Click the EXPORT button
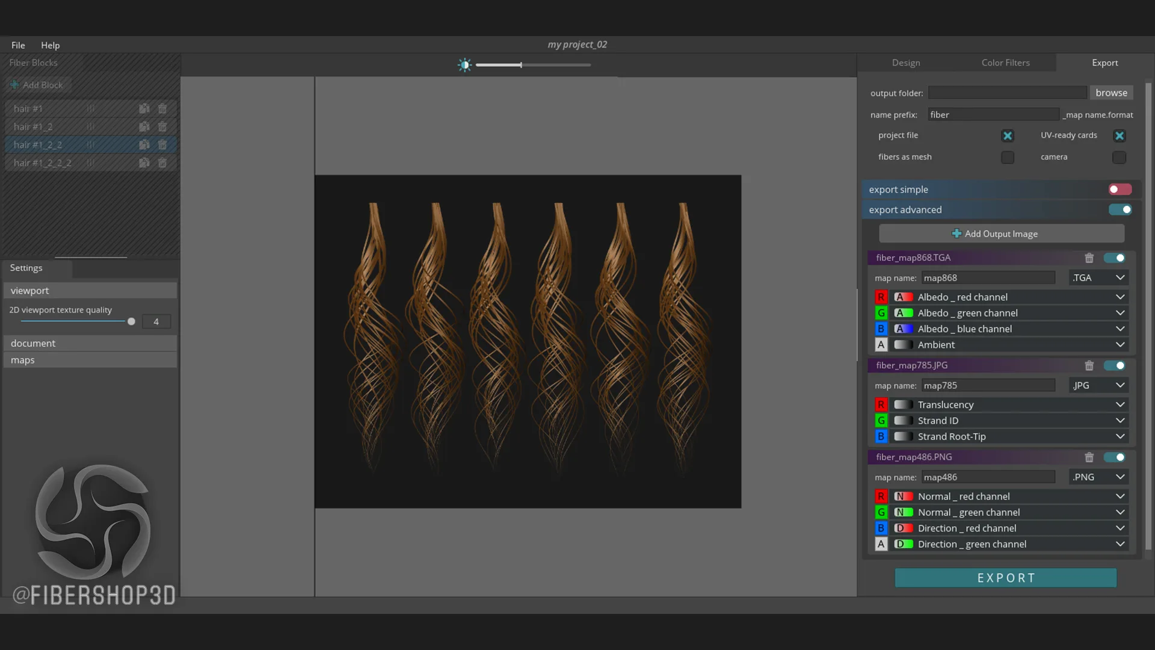This screenshot has width=1155, height=650. pos(1006,578)
